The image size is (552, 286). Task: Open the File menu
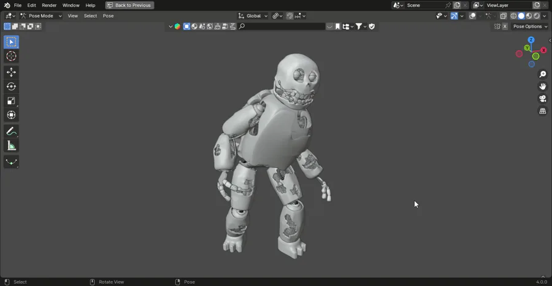18,6
